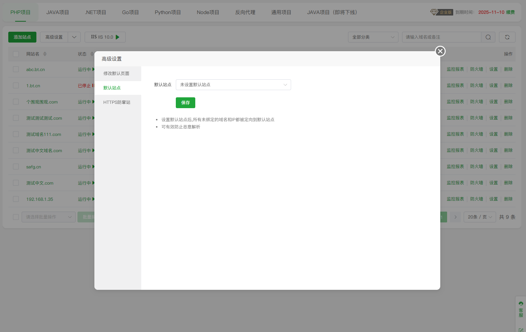This screenshot has height=332, width=526.
Task: Toggle the select-all checkbox in table header
Action: click(15, 54)
